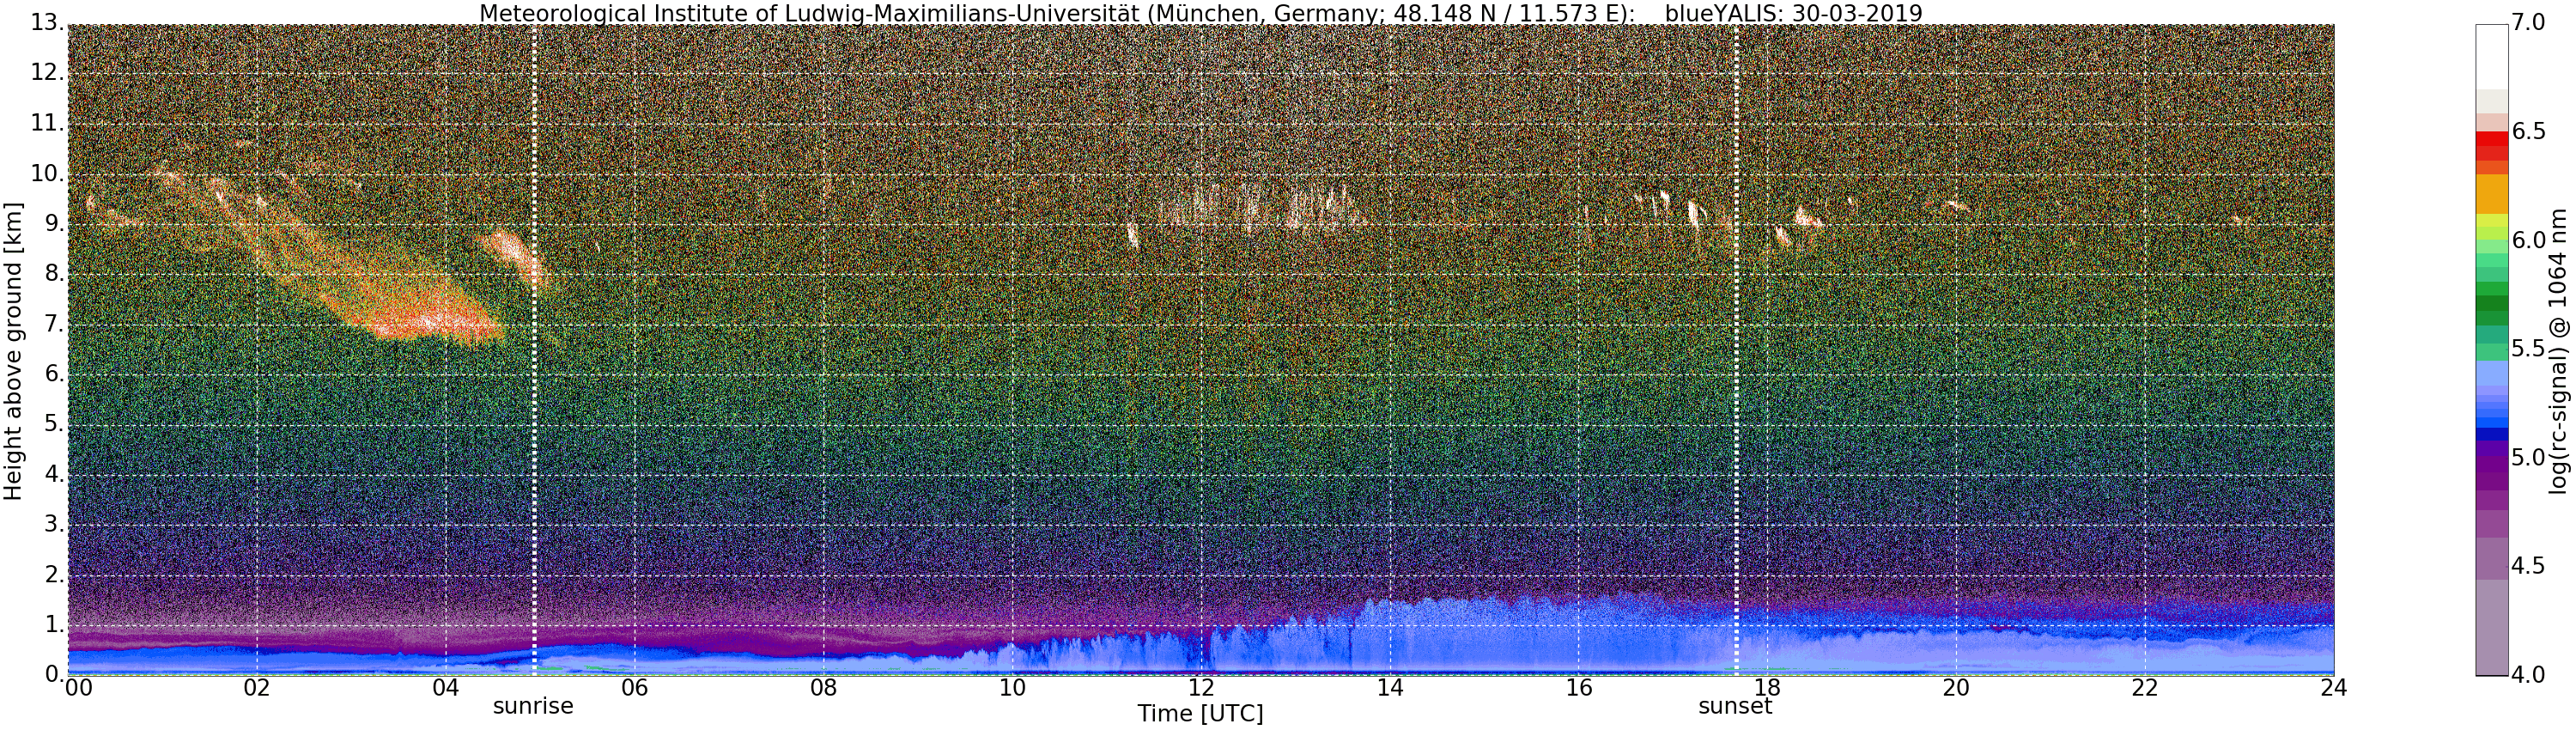Click the time tick label '20'
2576x730 pixels.
coord(1956,688)
